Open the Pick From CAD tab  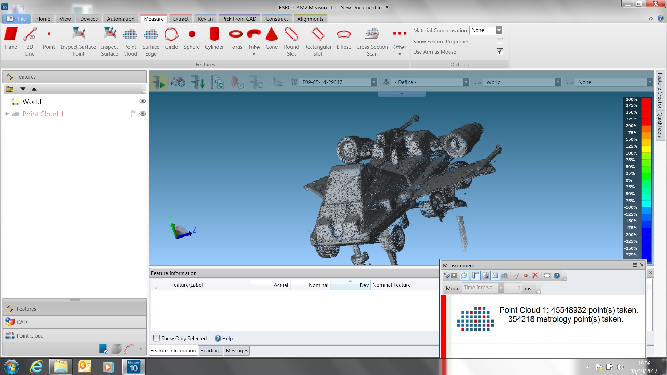coord(239,19)
